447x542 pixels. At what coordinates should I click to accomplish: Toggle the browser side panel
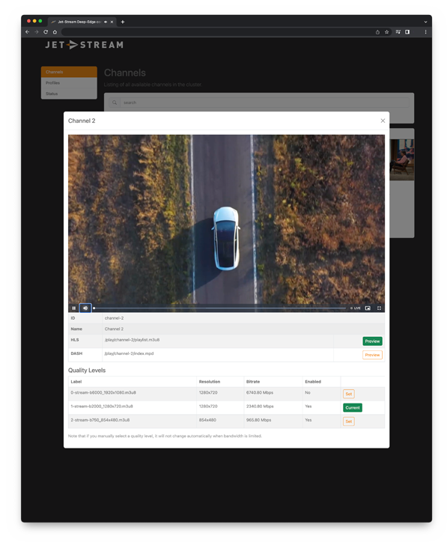(x=407, y=31)
